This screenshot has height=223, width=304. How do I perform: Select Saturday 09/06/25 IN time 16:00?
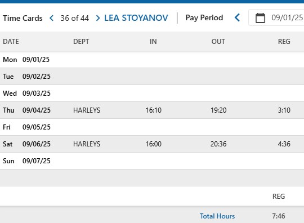pyautogui.click(x=154, y=144)
